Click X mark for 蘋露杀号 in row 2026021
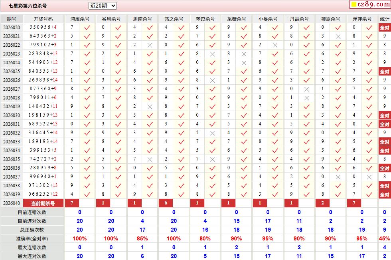The image size is (391, 260). coord(338,36)
